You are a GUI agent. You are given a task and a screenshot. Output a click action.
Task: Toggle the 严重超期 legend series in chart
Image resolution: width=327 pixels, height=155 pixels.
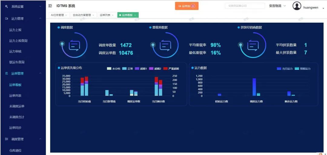[x=171, y=69]
